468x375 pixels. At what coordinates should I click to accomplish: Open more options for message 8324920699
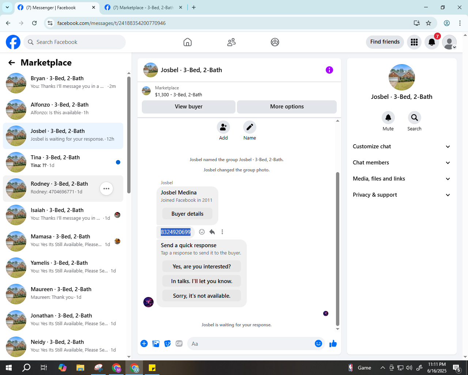pyautogui.click(x=222, y=232)
